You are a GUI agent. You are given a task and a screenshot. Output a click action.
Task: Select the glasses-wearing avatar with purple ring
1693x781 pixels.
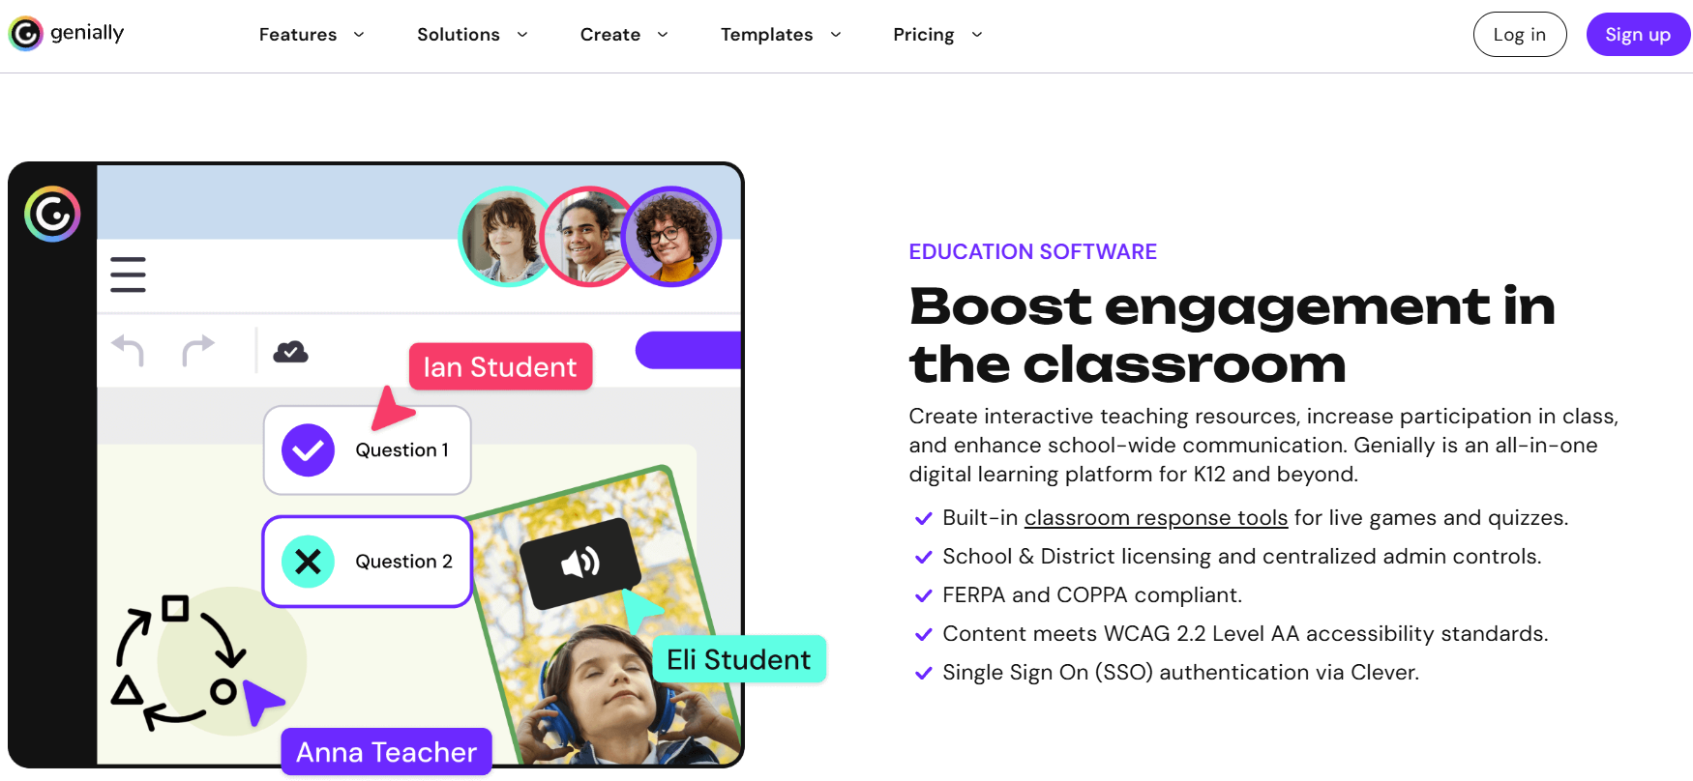pyautogui.click(x=670, y=237)
